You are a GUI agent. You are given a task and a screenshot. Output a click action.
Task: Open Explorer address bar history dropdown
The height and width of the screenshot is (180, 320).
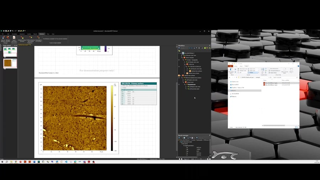pyautogui.click(x=269, y=77)
